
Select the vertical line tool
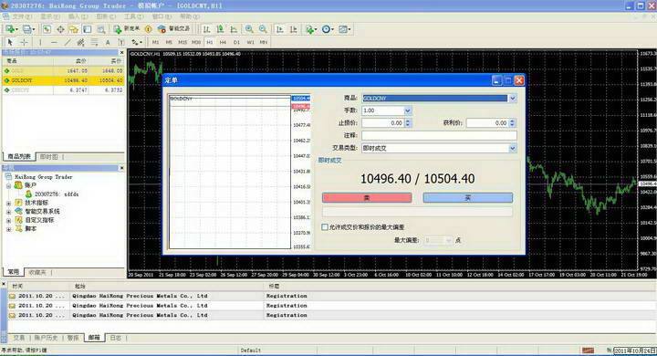tap(40, 42)
